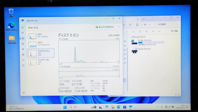Click the C: drive capacity usage bar
Image resolution: width=198 pixels, height=112 pixels.
click(151, 43)
